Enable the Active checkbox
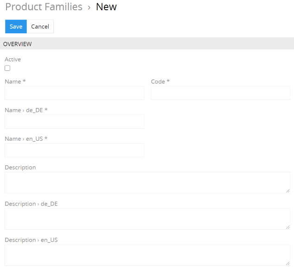The height and width of the screenshot is (270, 294). pyautogui.click(x=7, y=68)
